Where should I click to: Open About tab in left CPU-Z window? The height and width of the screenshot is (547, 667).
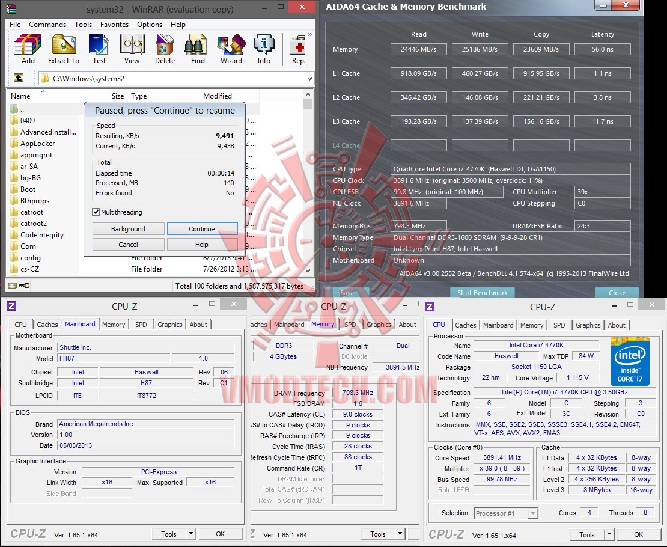pos(198,325)
